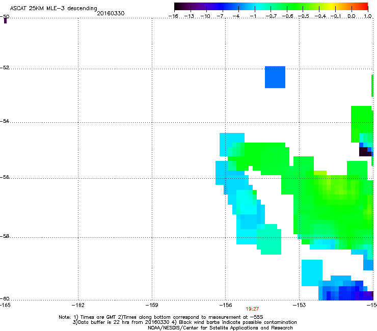377x331 pixels.
Task: Click the -0.4 label on the color scale
Action: click(320, 16)
